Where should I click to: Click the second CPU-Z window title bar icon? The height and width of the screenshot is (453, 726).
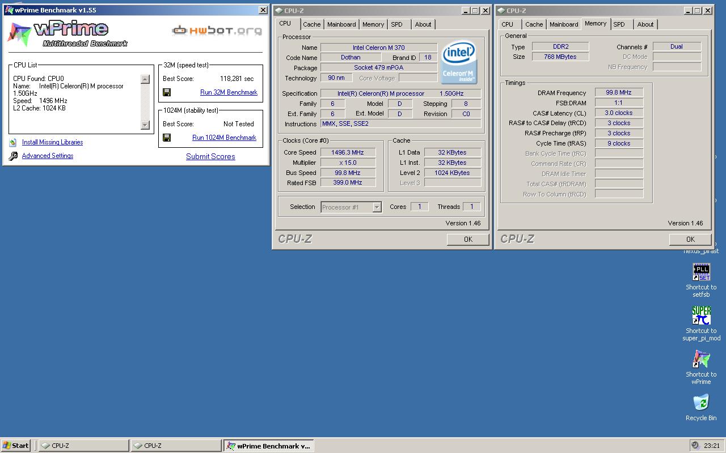[x=501, y=10]
